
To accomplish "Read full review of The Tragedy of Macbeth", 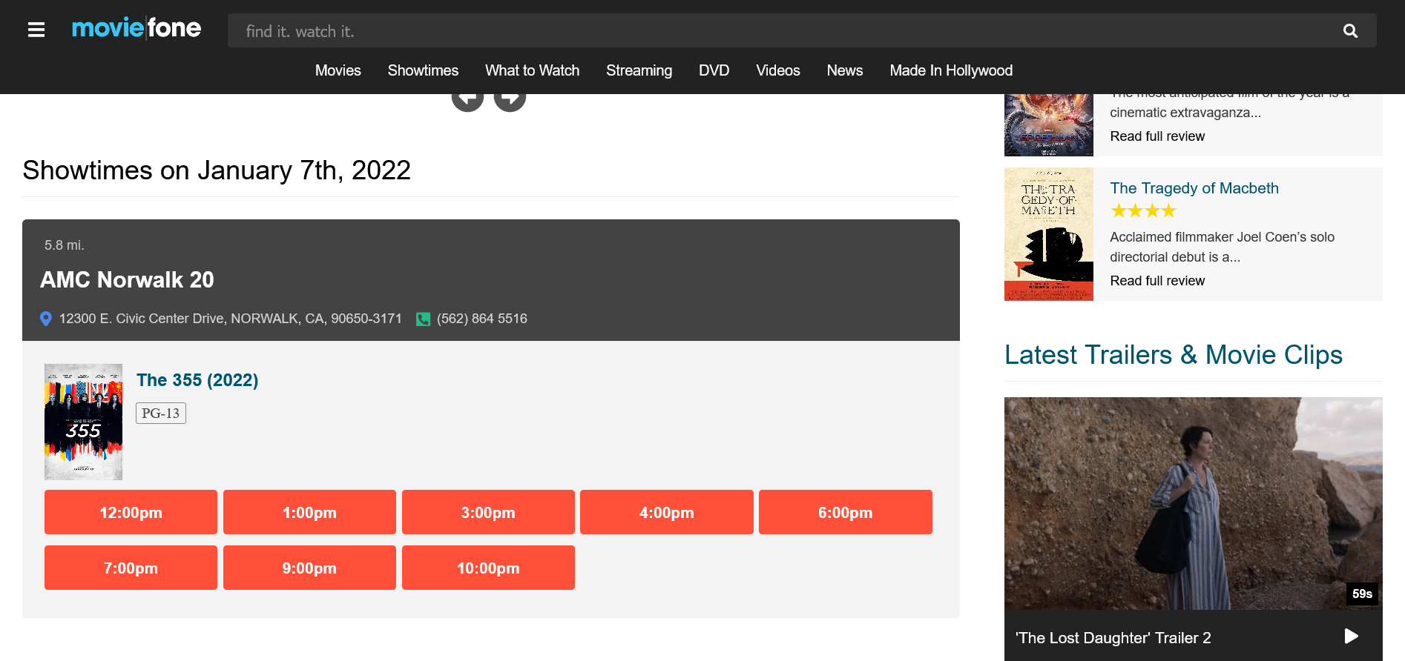I will point(1157,281).
